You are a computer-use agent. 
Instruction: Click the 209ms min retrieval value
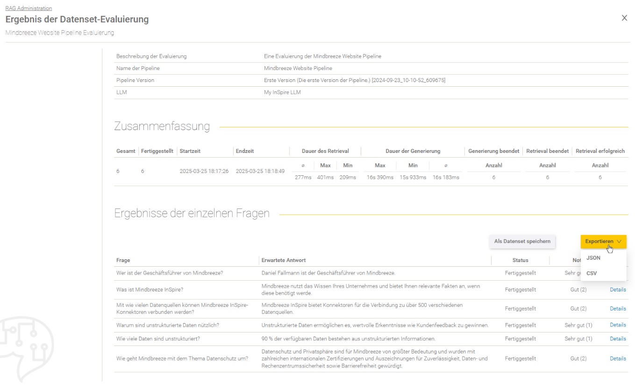coord(348,178)
